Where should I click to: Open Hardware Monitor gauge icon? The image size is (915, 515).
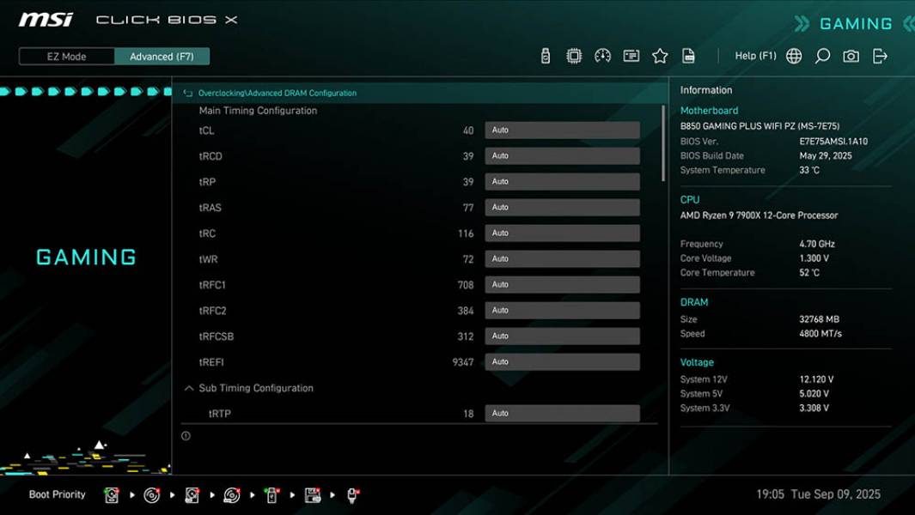point(602,55)
